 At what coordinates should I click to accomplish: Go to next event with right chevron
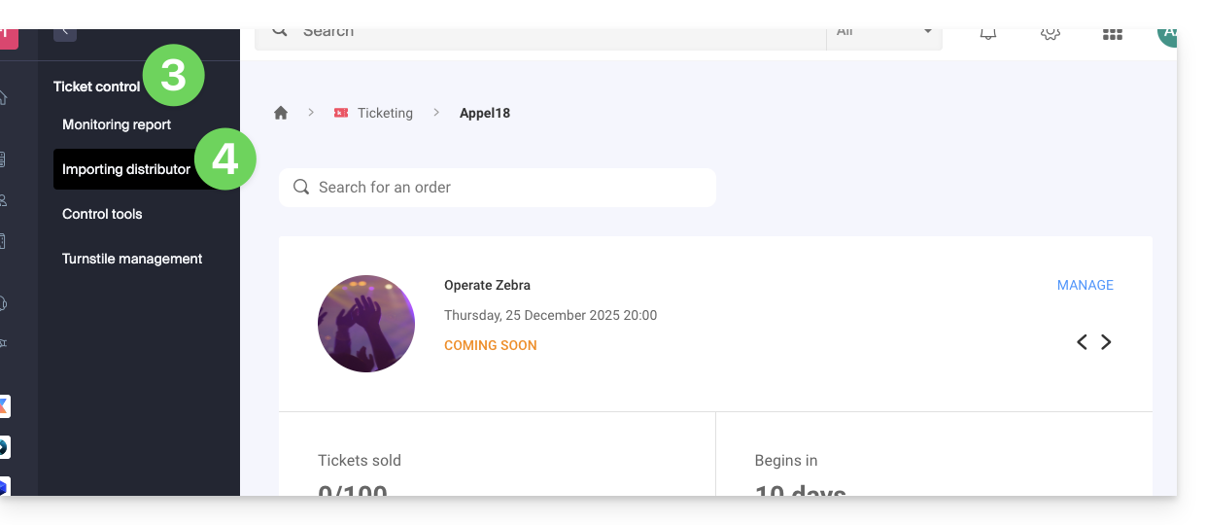tap(1106, 342)
